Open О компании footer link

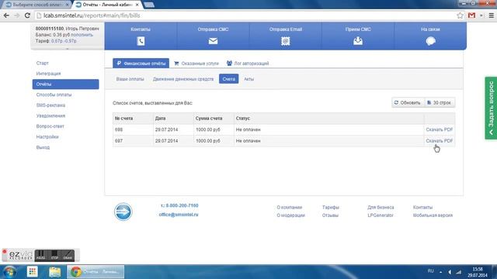(x=290, y=207)
